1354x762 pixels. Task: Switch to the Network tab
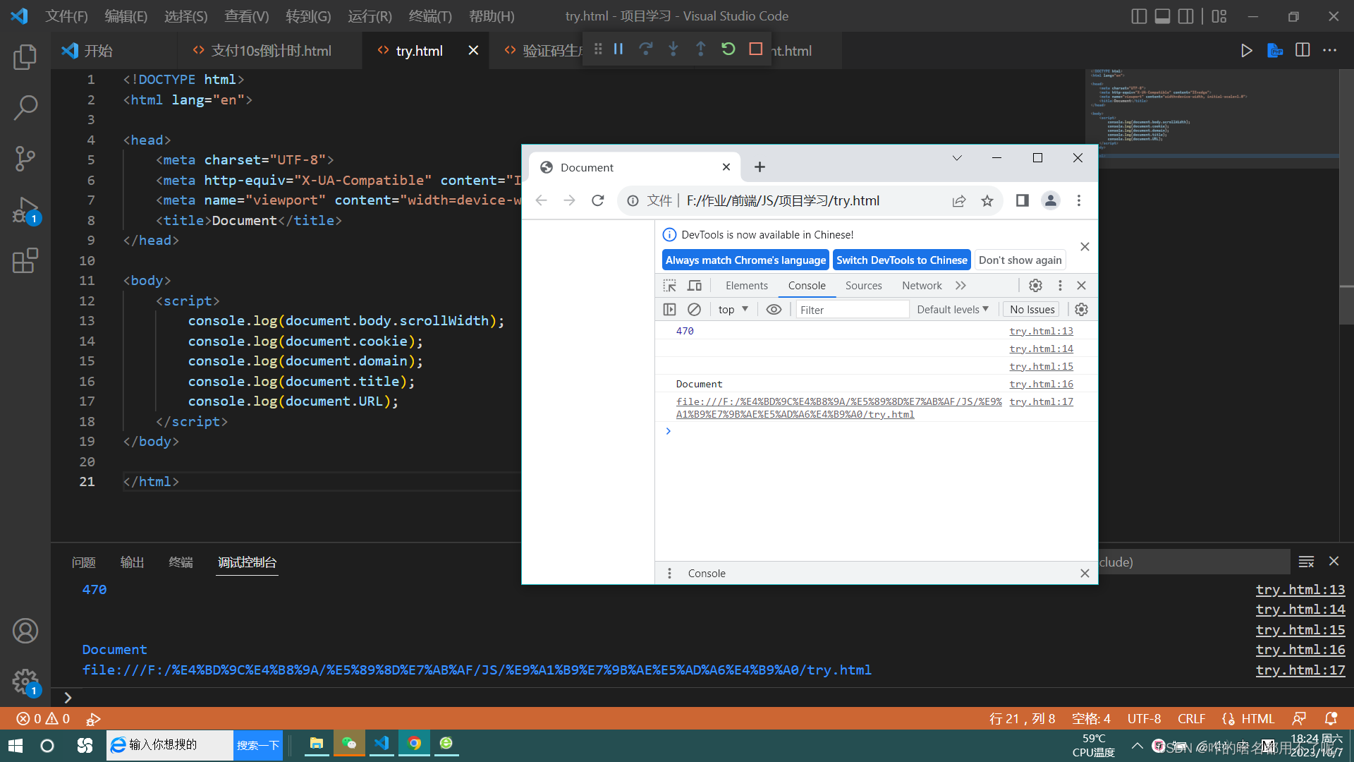[922, 285]
